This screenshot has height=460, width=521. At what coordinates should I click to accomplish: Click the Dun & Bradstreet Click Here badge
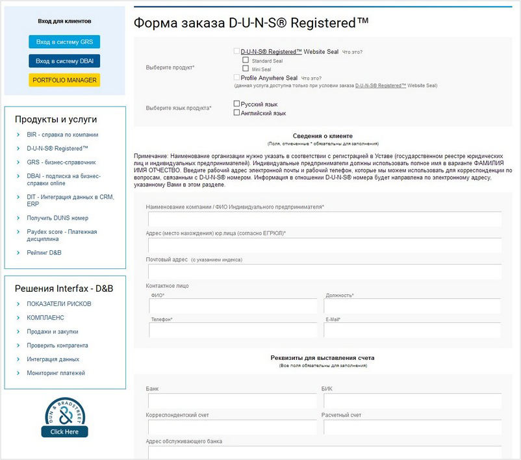tap(65, 418)
